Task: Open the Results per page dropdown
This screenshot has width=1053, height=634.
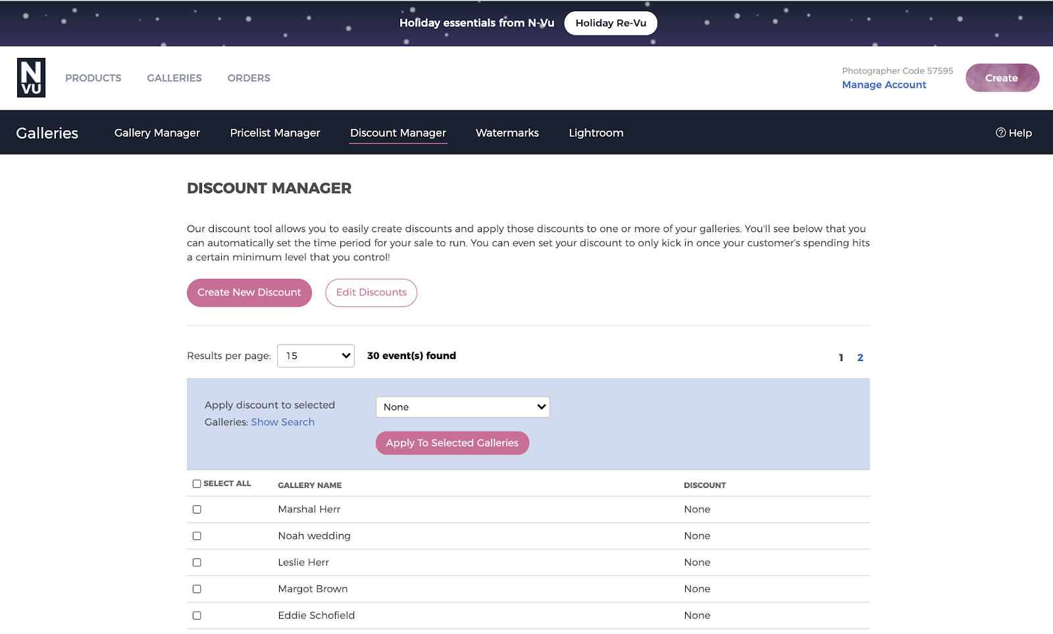Action: 316,356
